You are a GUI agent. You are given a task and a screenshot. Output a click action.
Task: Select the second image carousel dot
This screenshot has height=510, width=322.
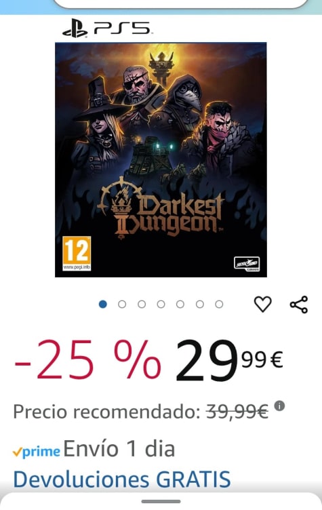coord(122,304)
